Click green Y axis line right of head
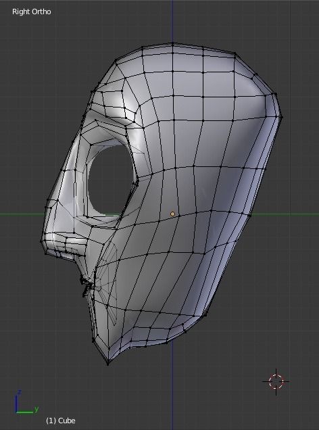The image size is (319, 430). pyautogui.click(x=285, y=214)
